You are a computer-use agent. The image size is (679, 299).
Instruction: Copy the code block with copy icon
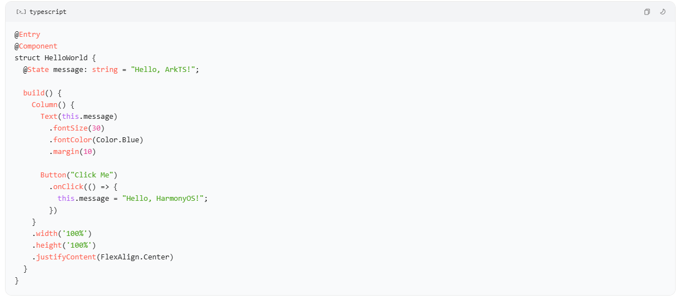(x=647, y=12)
